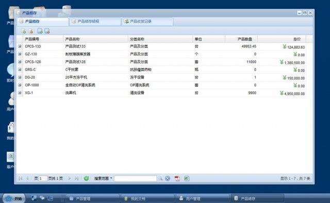This screenshot has width=330, height=203.
Task: Switch to 我的文档 in the taskbar
Action: coord(148,198)
